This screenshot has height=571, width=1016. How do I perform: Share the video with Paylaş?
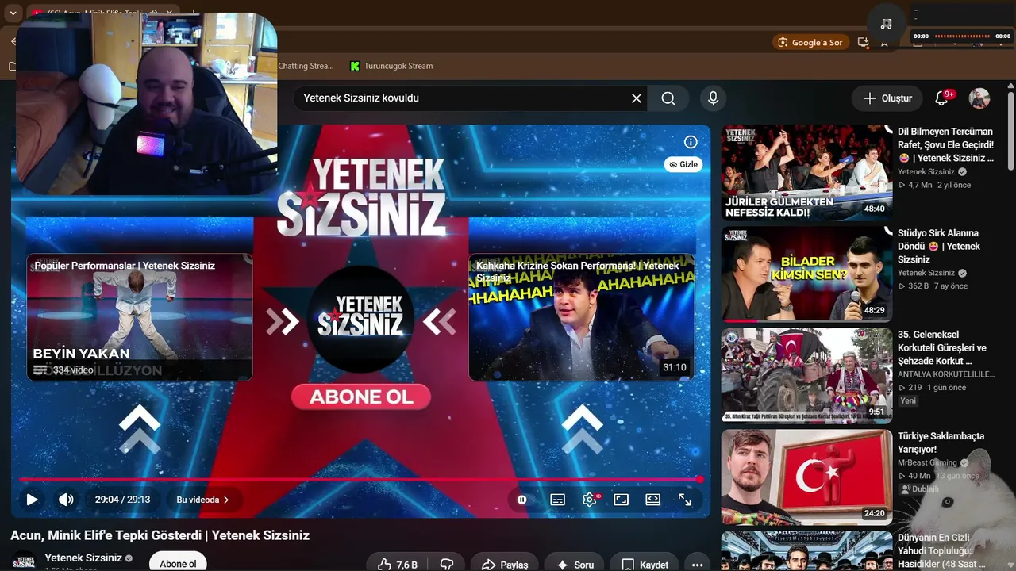coord(504,565)
